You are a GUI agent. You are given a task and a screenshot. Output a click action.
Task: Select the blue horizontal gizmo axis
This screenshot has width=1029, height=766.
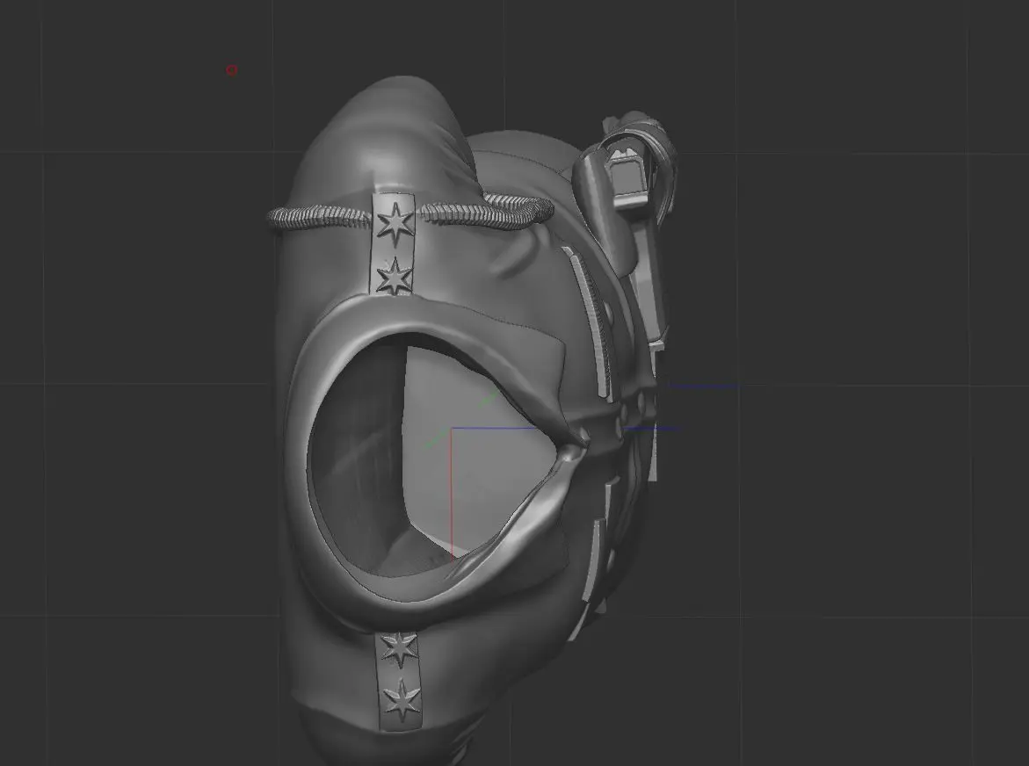[571, 428]
